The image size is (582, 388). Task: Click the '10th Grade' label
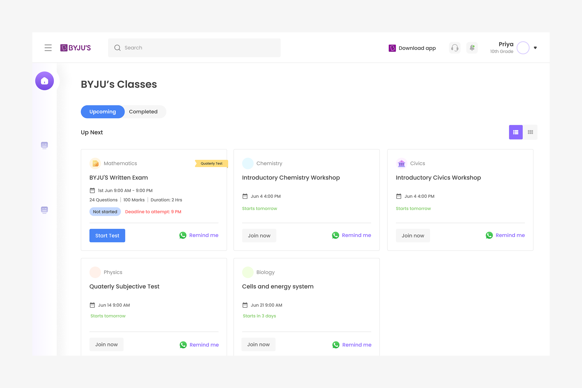(502, 52)
